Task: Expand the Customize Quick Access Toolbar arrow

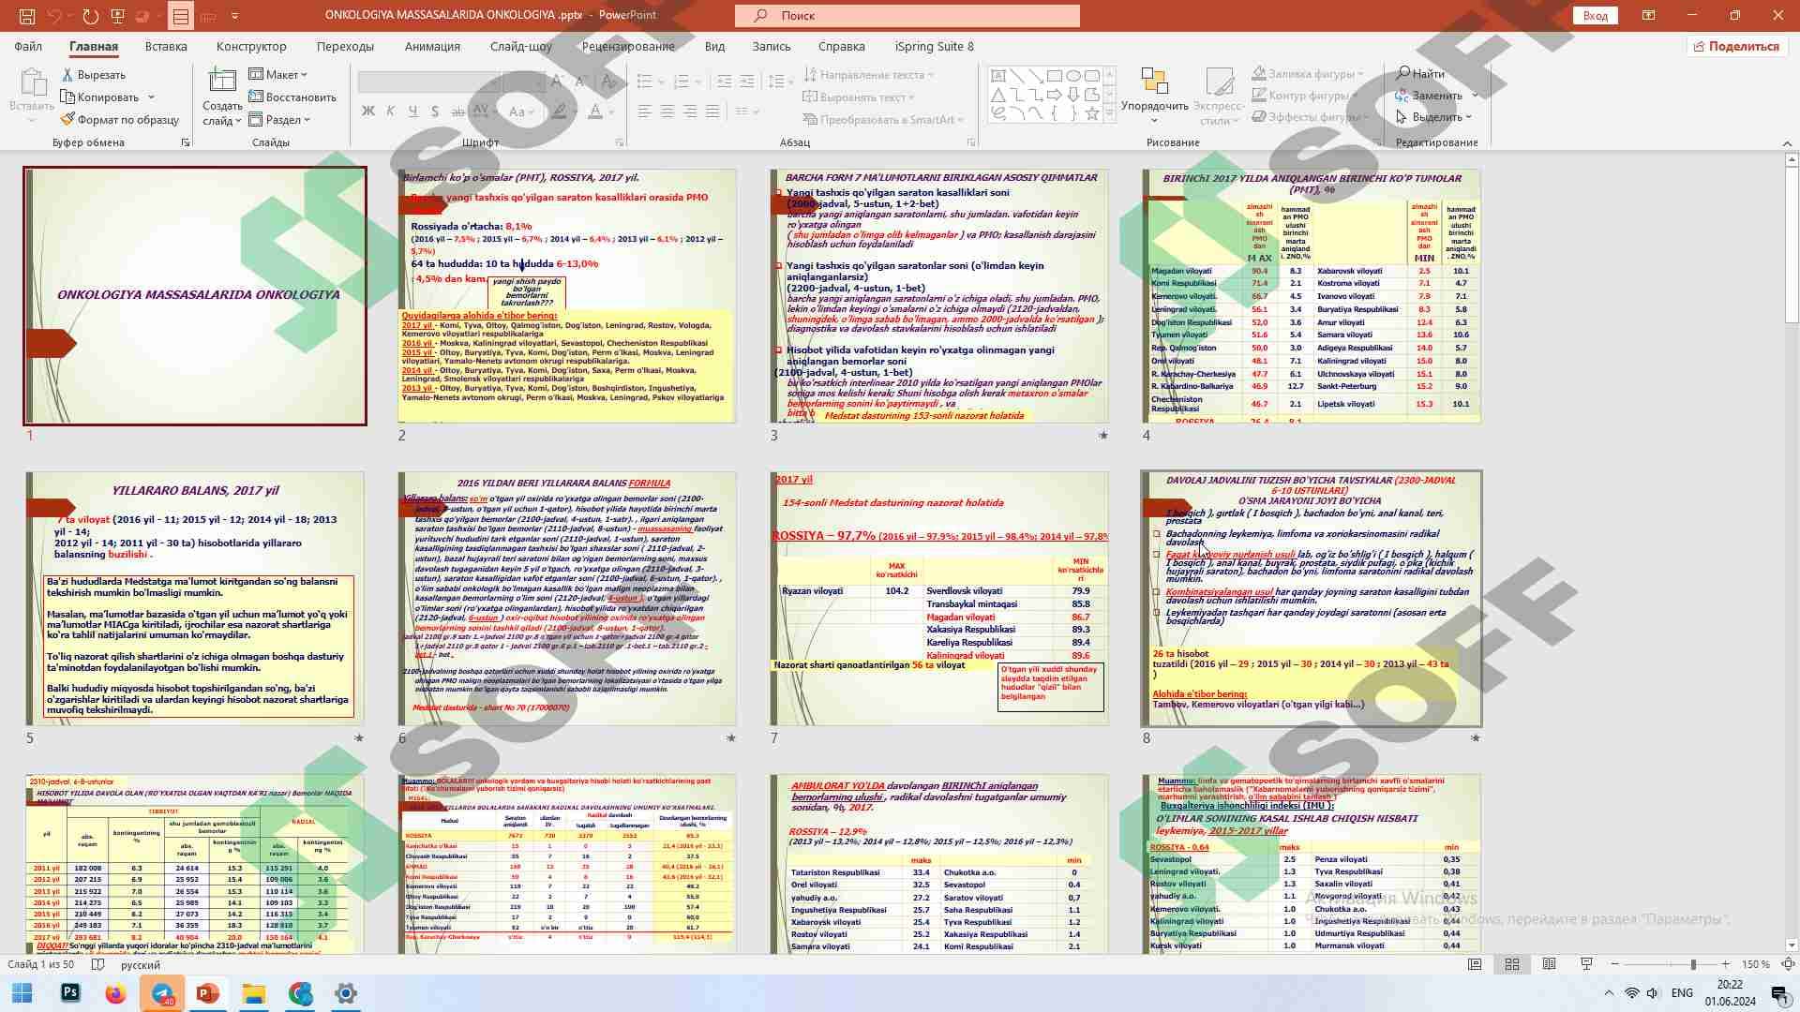Action: click(234, 16)
